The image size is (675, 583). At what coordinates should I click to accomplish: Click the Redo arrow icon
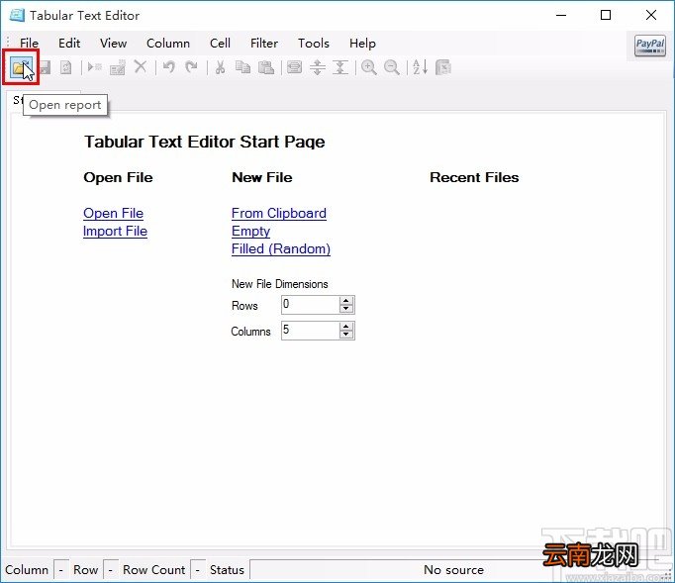(x=191, y=67)
